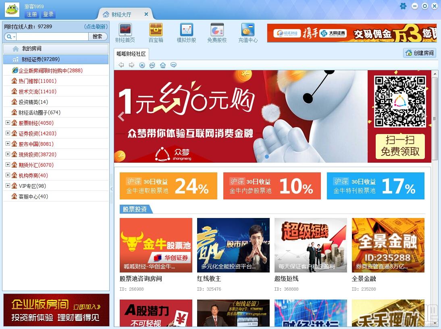
Task: Stop page loading with the X icon
Action: pos(142,65)
